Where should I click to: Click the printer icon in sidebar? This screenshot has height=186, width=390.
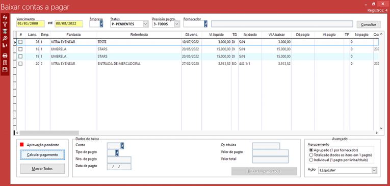(x=5, y=56)
